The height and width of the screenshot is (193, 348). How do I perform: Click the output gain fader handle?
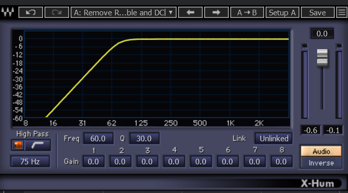[x=322, y=58]
